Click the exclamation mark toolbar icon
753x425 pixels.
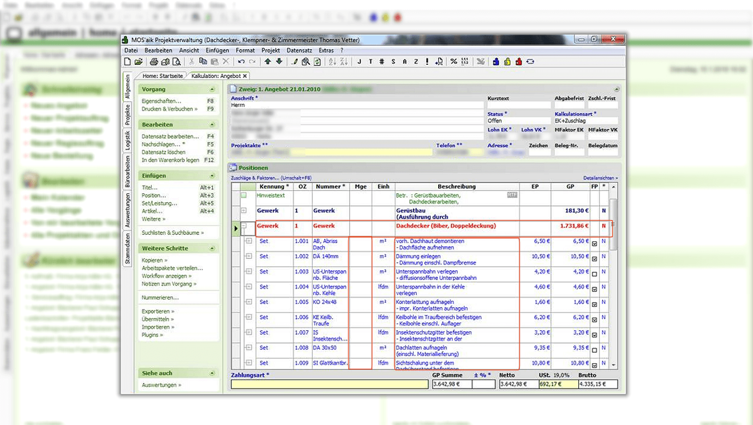(x=427, y=62)
